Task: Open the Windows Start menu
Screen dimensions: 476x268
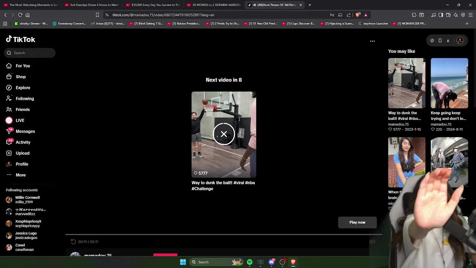Action: [183, 262]
